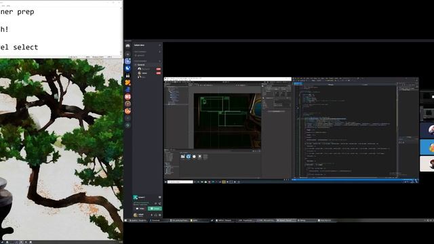Click the blue participant thumbnail at right edge
Viewport: 434px width, 244px height.
click(427, 147)
